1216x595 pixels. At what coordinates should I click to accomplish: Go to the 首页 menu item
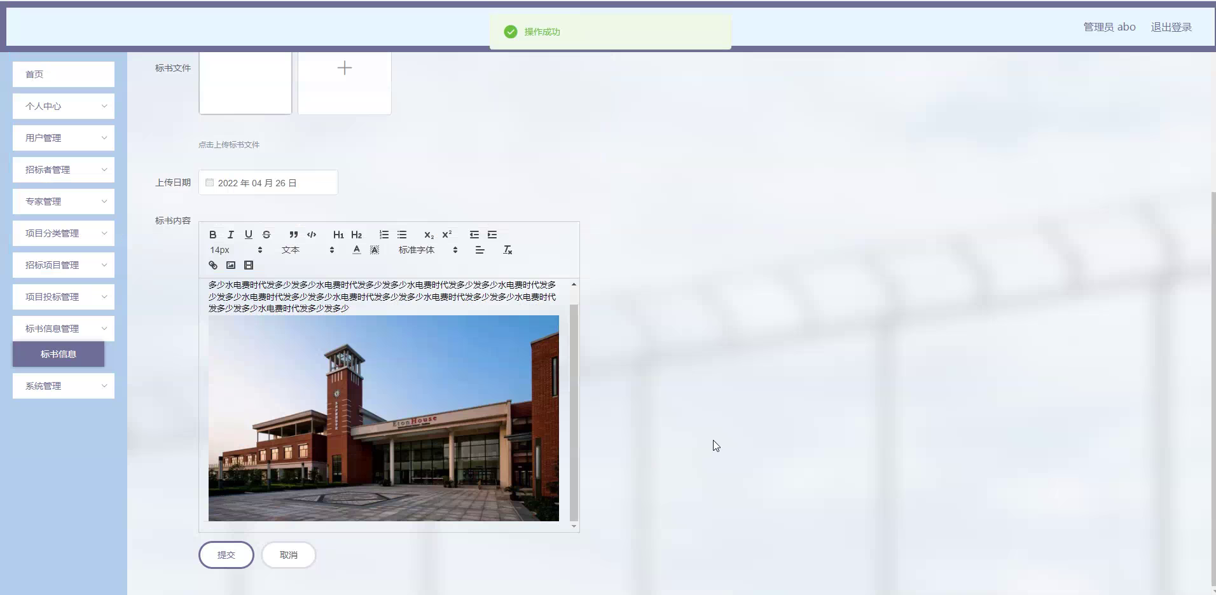[64, 74]
